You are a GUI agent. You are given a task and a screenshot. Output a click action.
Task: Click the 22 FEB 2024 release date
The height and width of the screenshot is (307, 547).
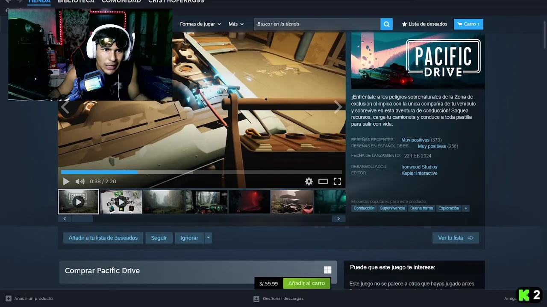point(418,156)
